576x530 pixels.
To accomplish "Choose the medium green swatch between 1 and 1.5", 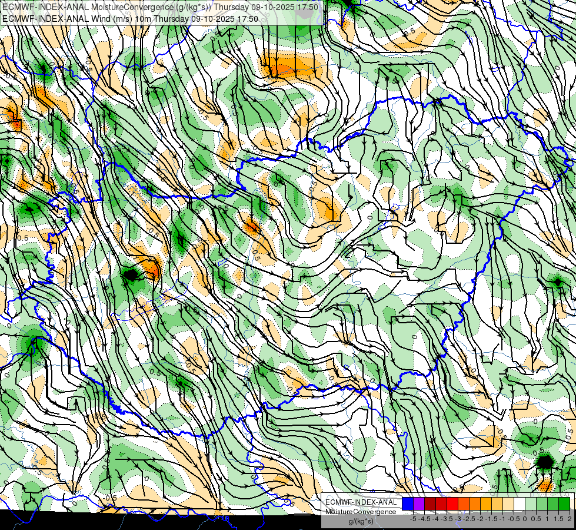I will click(553, 503).
